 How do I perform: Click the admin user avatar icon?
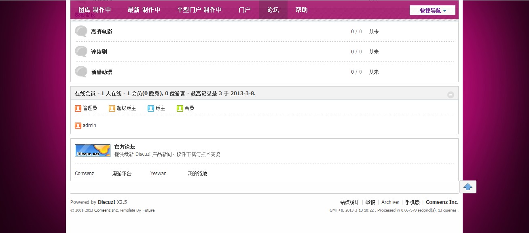click(x=78, y=125)
